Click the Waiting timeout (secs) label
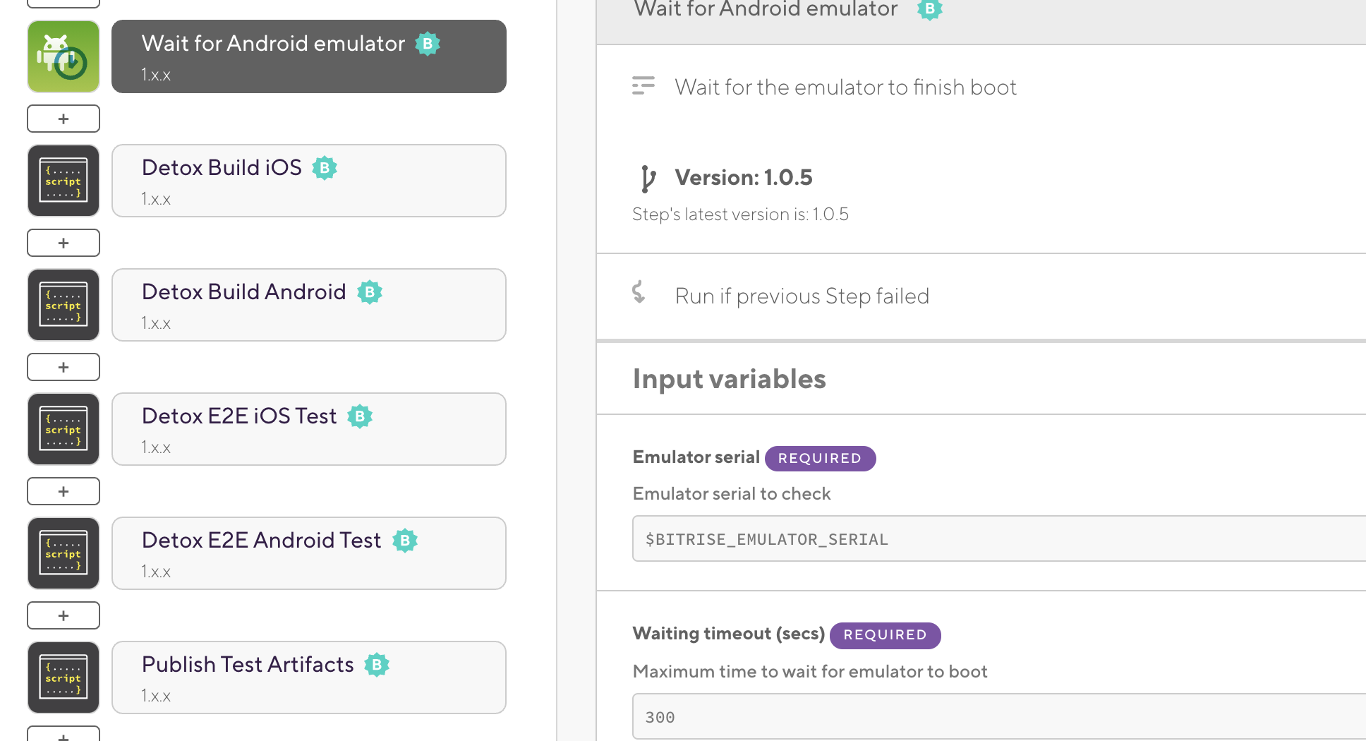Image resolution: width=1366 pixels, height=741 pixels. [x=728, y=634]
